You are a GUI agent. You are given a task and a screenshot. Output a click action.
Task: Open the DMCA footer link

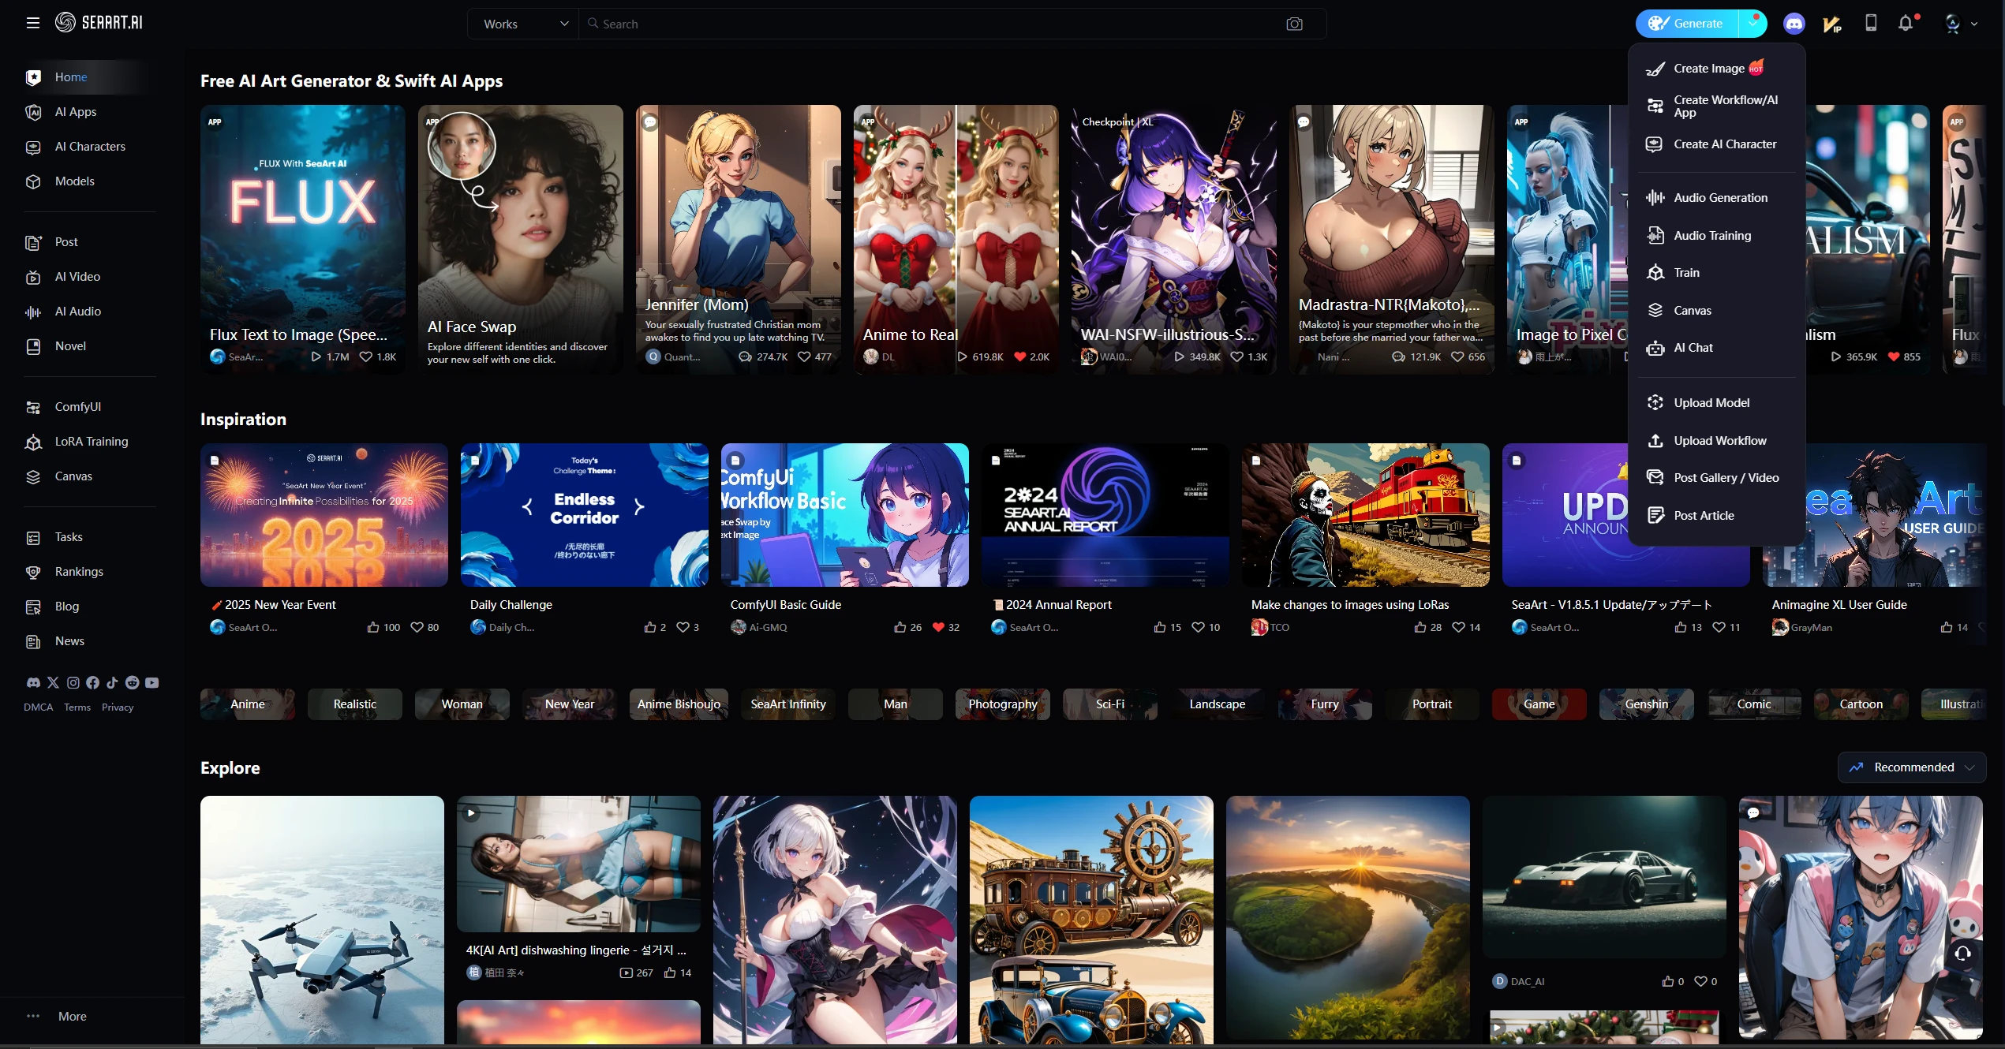pos(38,707)
